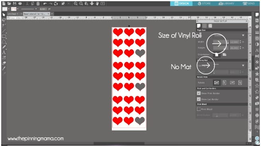This screenshot has width=261, height=147.
Task: Open the Fill color palette panel icon
Action: click(x=257, y=27)
